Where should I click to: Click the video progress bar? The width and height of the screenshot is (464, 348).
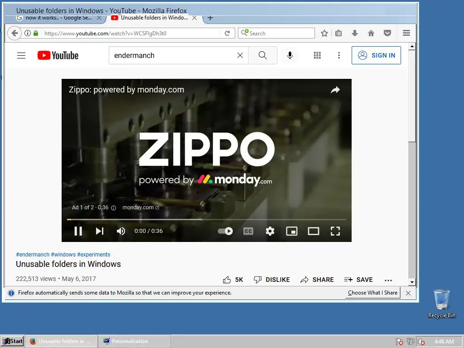pos(207,219)
